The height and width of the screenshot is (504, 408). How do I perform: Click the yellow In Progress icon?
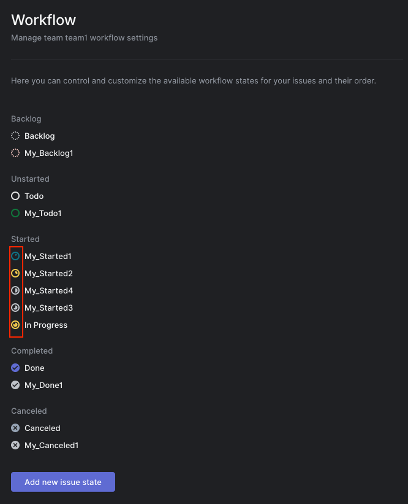coord(15,325)
